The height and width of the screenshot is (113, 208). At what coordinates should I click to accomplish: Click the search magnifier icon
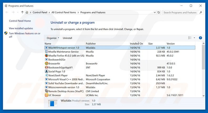tap(201, 12)
